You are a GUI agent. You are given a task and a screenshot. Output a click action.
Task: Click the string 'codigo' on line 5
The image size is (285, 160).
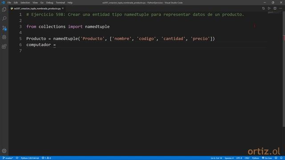tap(147, 39)
